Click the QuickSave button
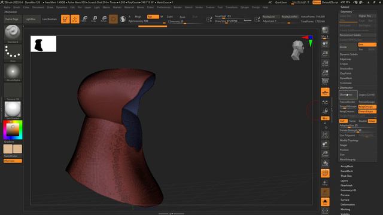The image size is (383, 215). point(281,2)
